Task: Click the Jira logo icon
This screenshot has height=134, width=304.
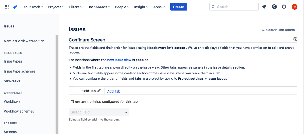Action: coord(15,7)
